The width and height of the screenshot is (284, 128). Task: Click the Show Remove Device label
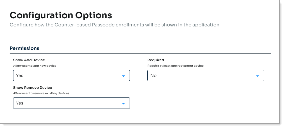point(32,87)
